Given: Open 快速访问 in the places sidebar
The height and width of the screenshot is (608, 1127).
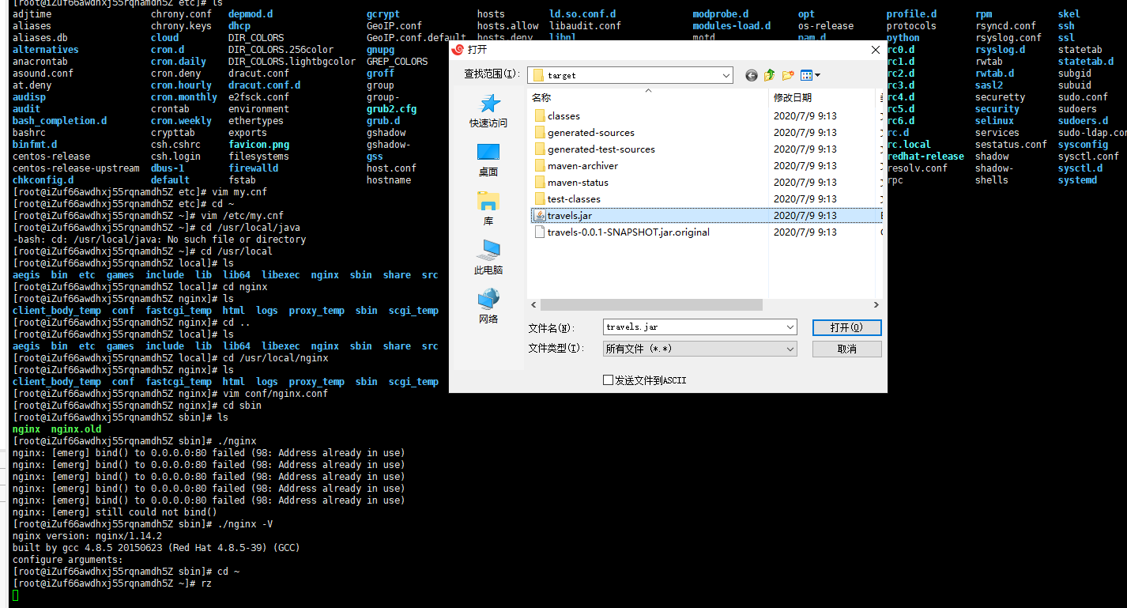Looking at the screenshot, I should click(488, 111).
